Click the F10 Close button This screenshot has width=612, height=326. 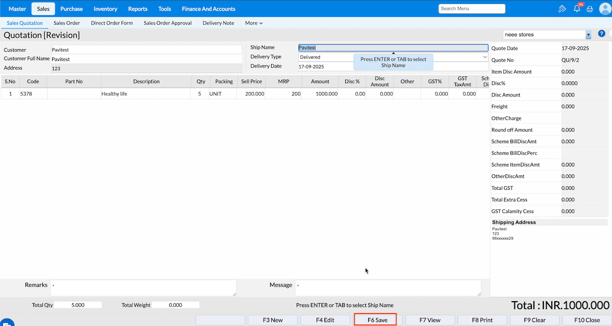click(587, 320)
